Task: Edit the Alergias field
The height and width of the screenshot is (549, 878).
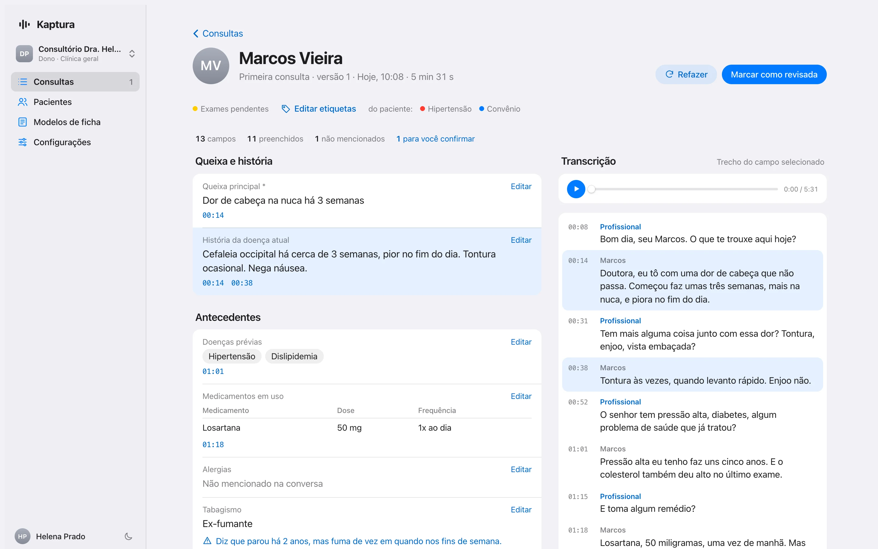Action: pos(521,469)
